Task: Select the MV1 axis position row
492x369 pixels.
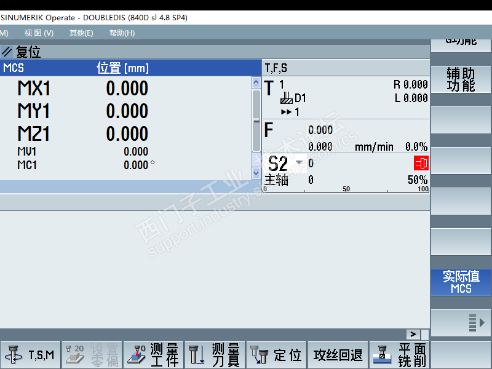Action: pyautogui.click(x=125, y=151)
